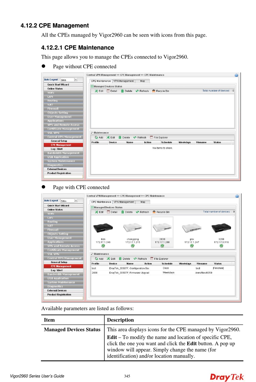Select the highlighted 2830 device thumbnail
The image size is (256, 382).
tap(162, 228)
